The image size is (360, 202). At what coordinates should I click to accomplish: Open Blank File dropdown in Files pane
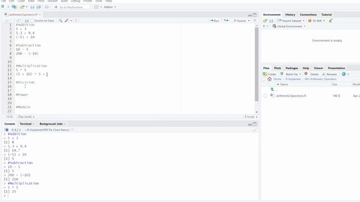pyautogui.click(x=290, y=74)
